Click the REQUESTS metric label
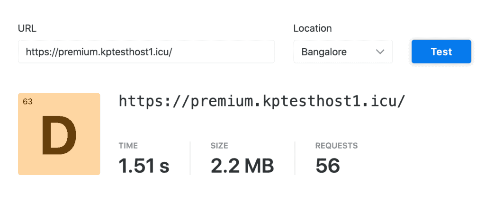Screen dimensions: 485x203 (x=336, y=146)
